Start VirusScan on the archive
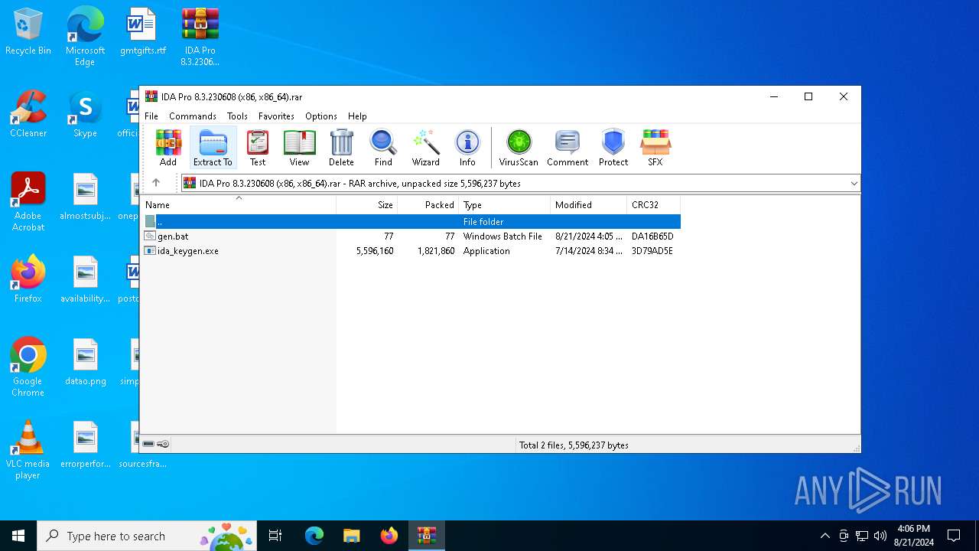979x551 pixels. click(x=519, y=148)
